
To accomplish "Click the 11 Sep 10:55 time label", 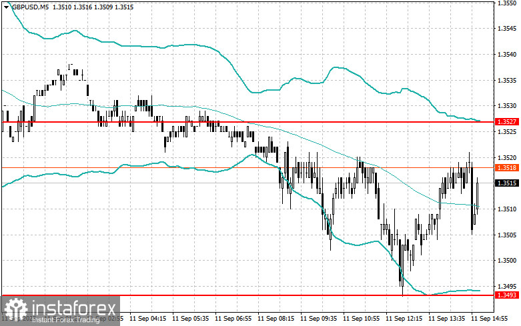I will [x=361, y=319].
